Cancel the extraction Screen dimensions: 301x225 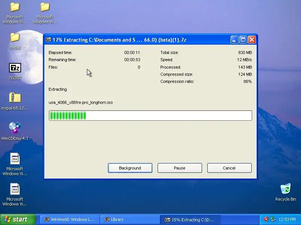point(229,168)
